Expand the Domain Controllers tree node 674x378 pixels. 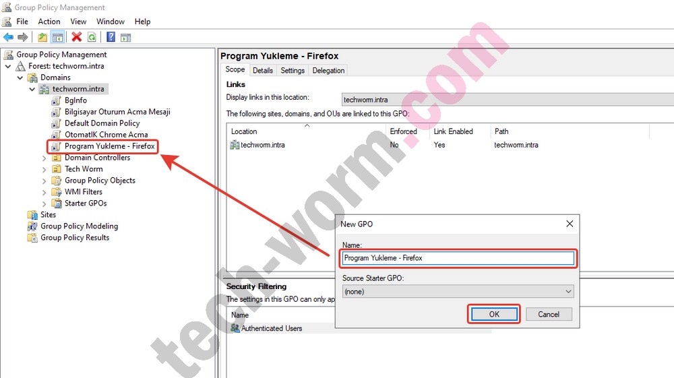pos(44,158)
